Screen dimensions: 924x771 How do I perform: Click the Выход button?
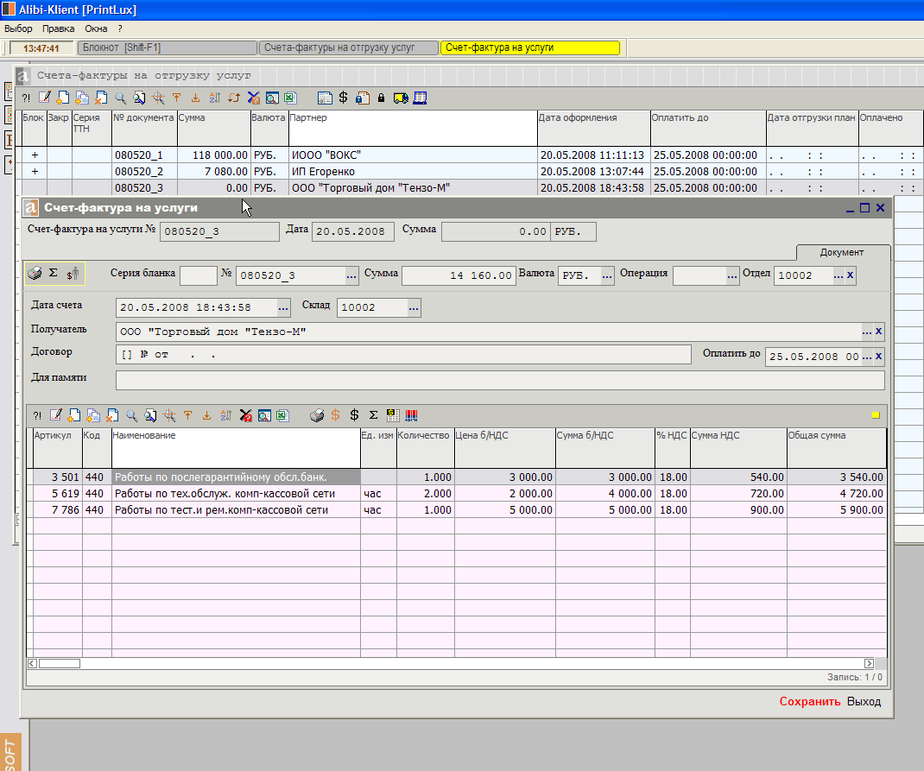pyautogui.click(x=864, y=702)
